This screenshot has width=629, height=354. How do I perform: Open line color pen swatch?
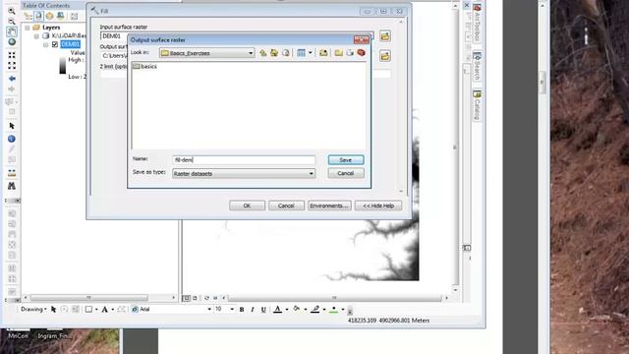315,309
